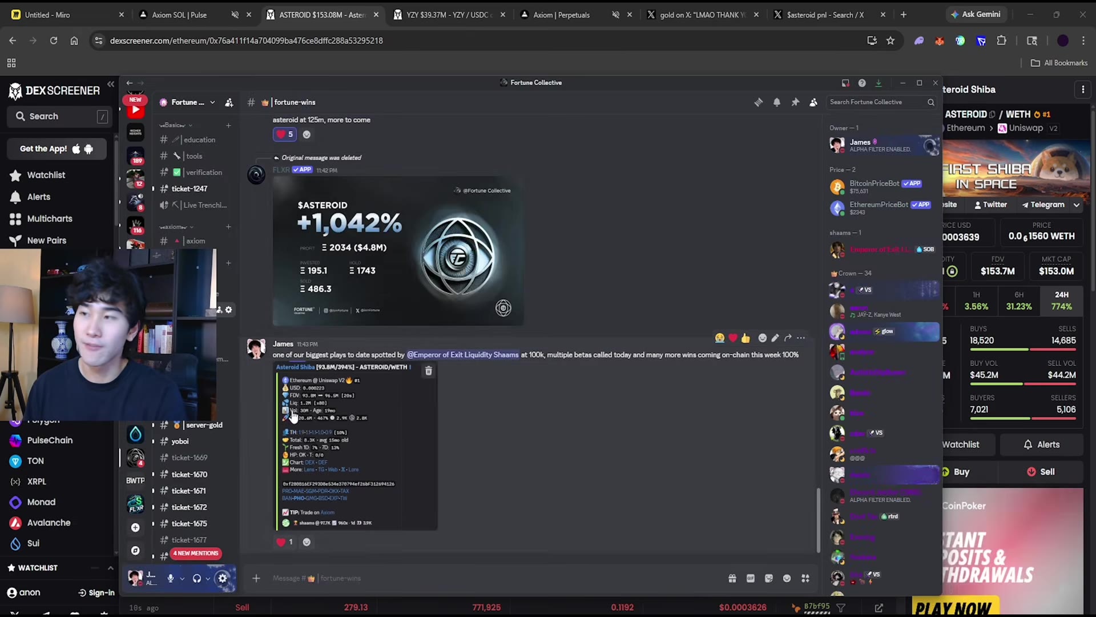Open Discord threads icon in fortune-wins header
1096x617 pixels.
[x=758, y=102]
